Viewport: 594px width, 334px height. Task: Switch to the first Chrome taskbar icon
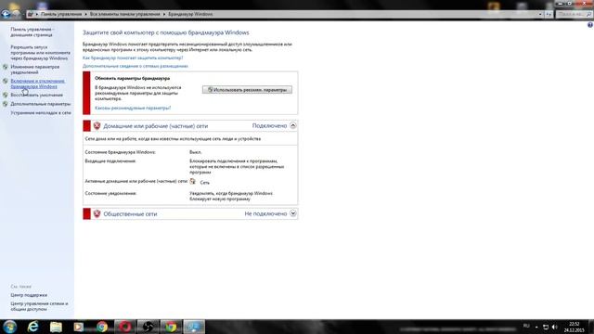click(101, 327)
